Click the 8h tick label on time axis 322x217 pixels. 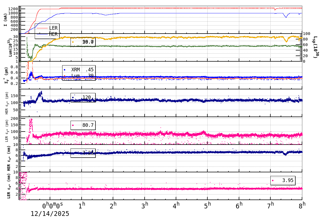[x=302, y=206]
